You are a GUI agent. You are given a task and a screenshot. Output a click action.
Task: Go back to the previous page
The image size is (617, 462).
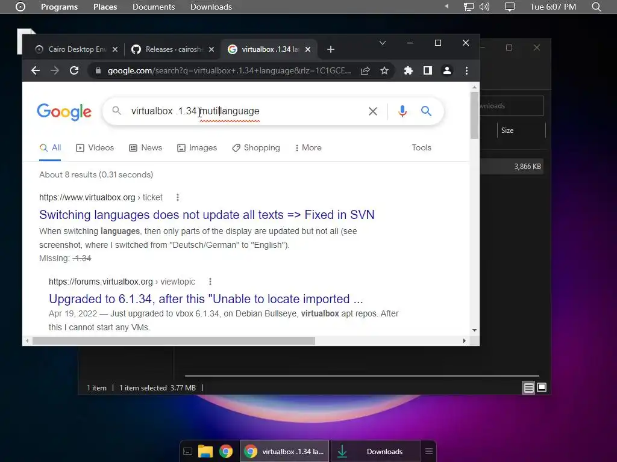tap(36, 70)
